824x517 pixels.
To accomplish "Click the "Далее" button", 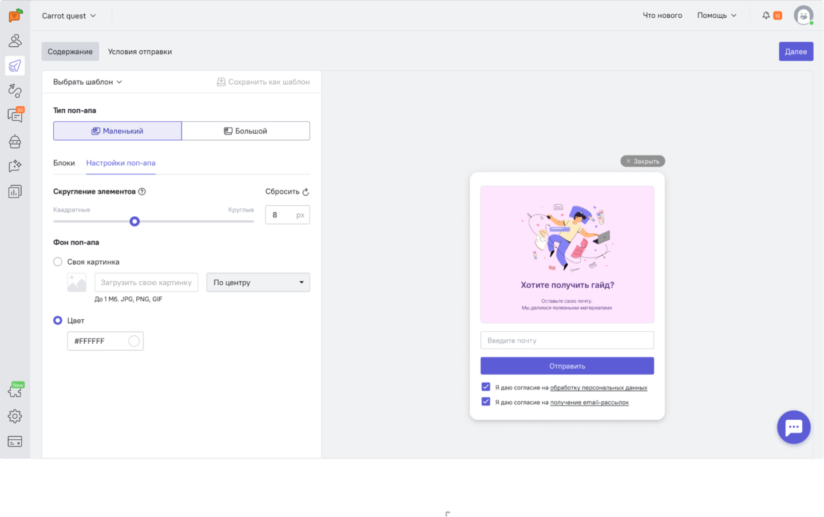I will tap(795, 51).
